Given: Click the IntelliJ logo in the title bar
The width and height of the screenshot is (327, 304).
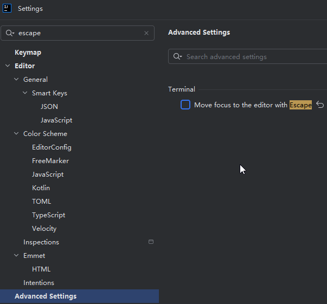Looking at the screenshot, I should click(8, 8).
